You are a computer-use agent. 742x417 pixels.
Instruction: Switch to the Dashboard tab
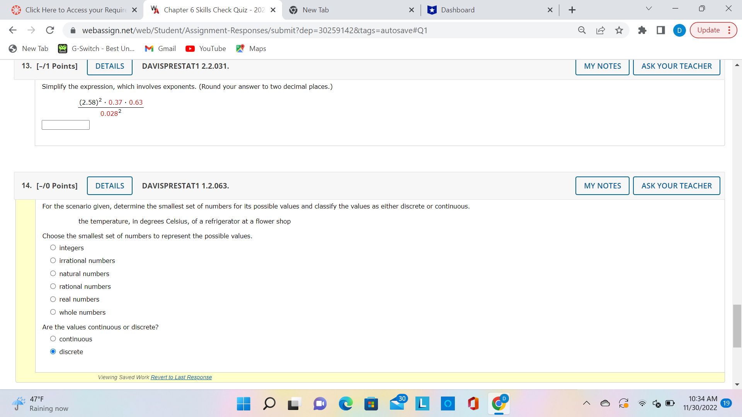point(458,10)
